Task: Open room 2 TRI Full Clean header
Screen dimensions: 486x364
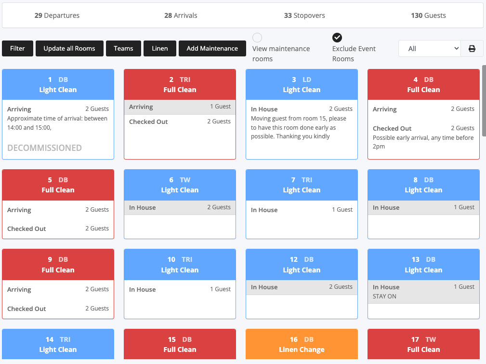Action: [180, 84]
